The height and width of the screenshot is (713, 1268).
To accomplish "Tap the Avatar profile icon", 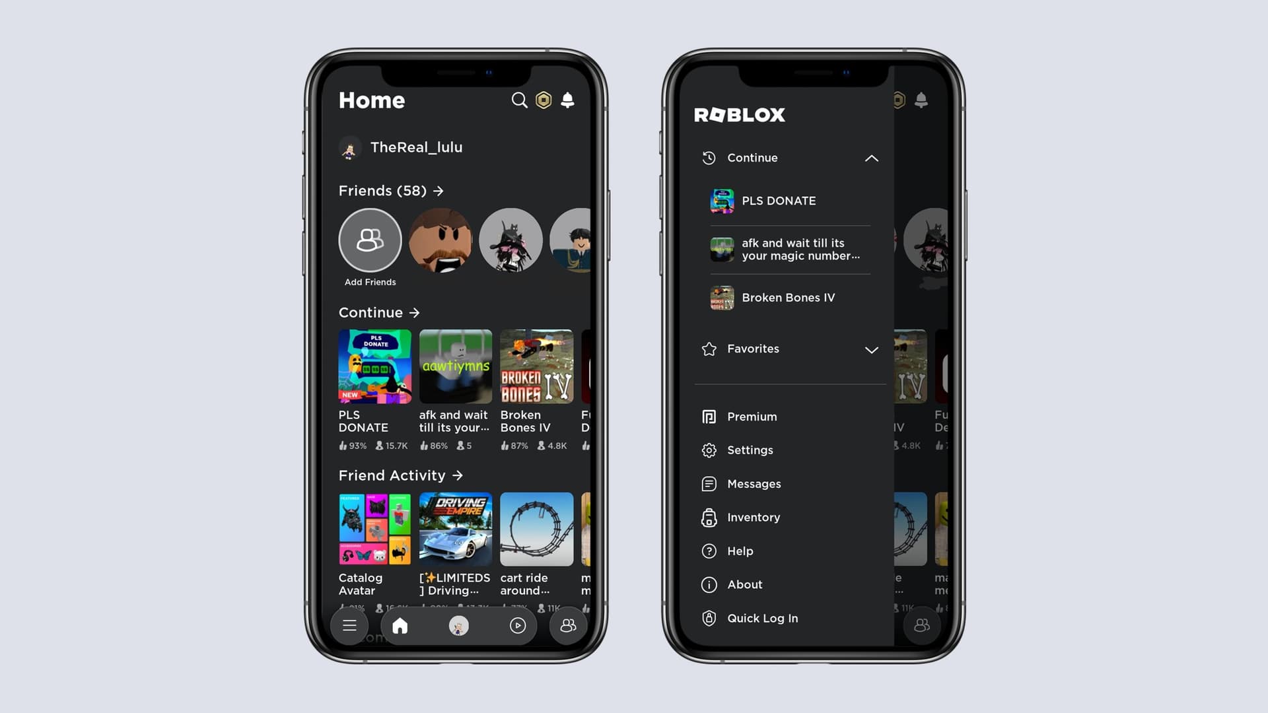I will [x=459, y=624].
